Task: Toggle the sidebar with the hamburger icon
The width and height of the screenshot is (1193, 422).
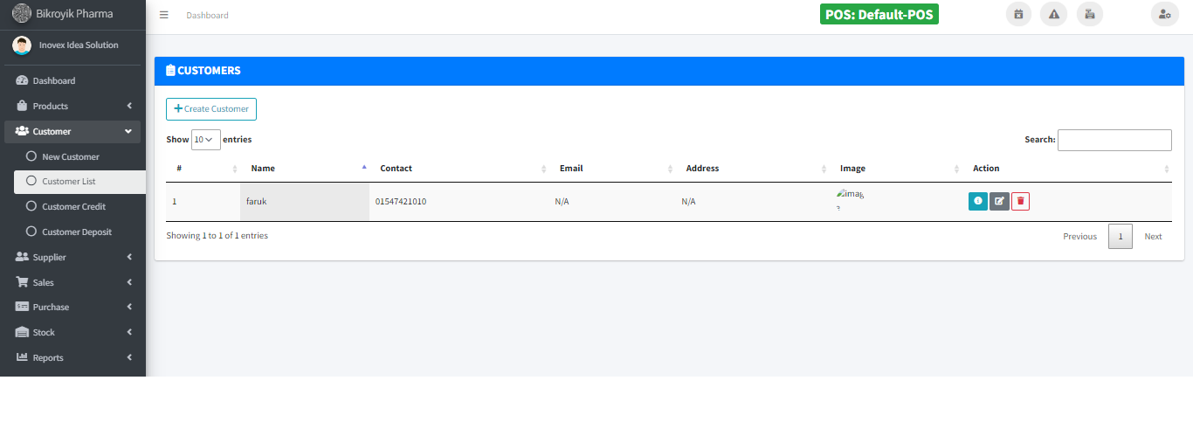Action: (163, 15)
